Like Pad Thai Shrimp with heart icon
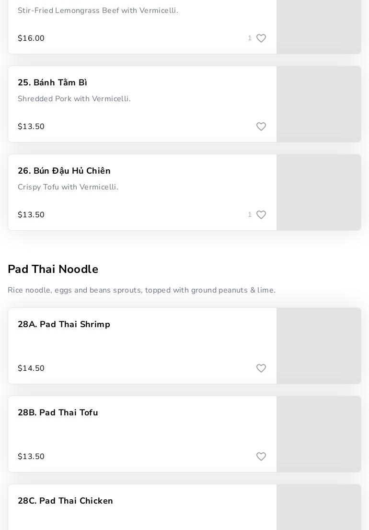The image size is (369, 530). pos(261,368)
